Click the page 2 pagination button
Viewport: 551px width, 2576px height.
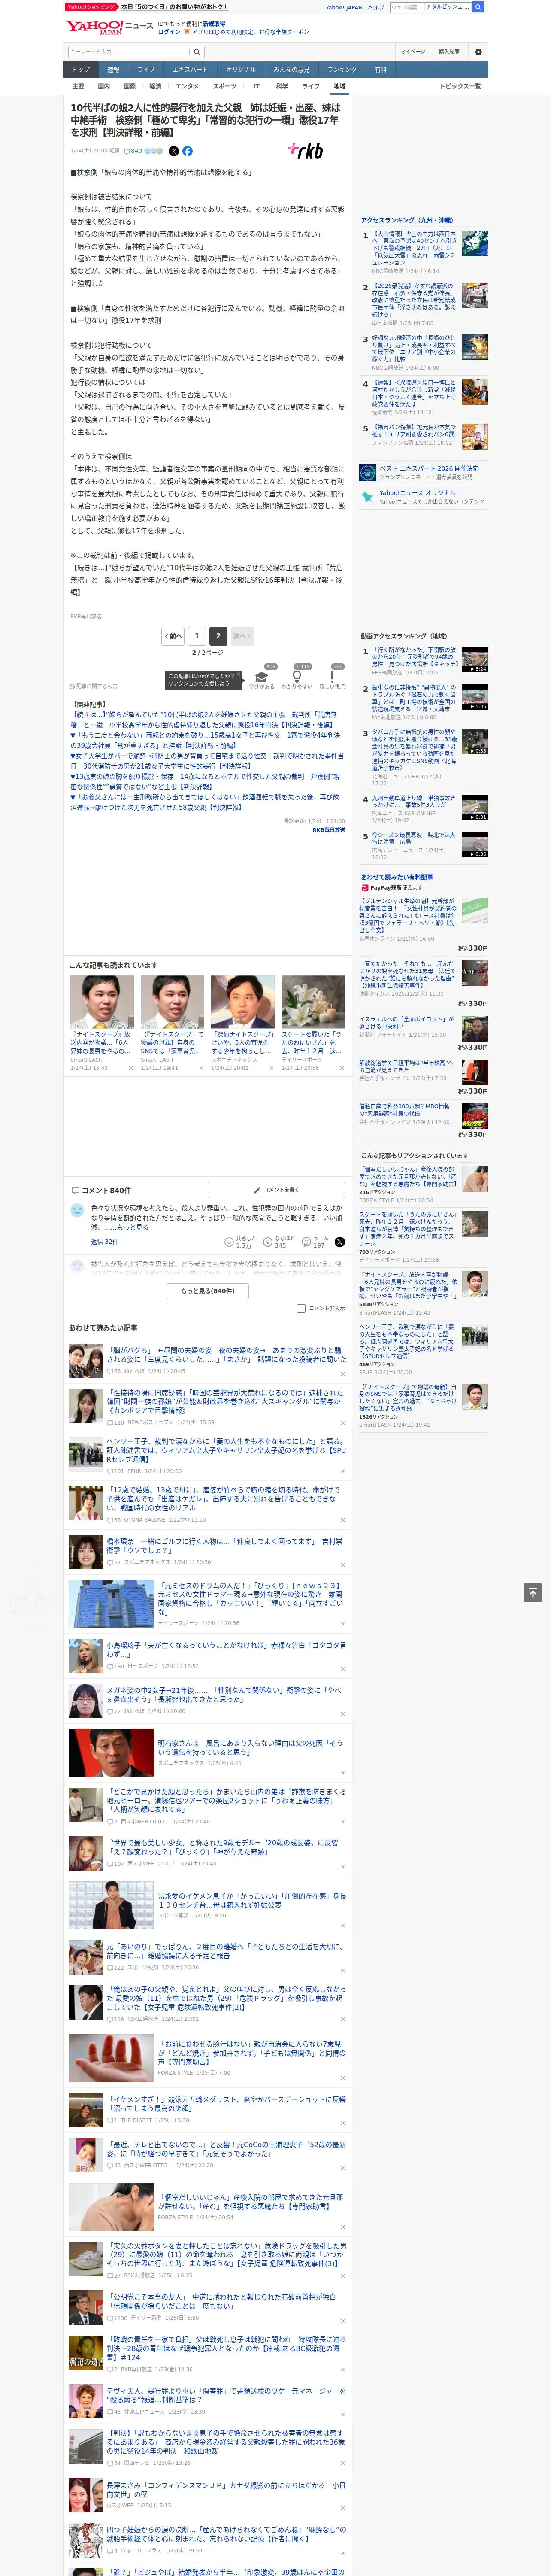pyautogui.click(x=218, y=636)
